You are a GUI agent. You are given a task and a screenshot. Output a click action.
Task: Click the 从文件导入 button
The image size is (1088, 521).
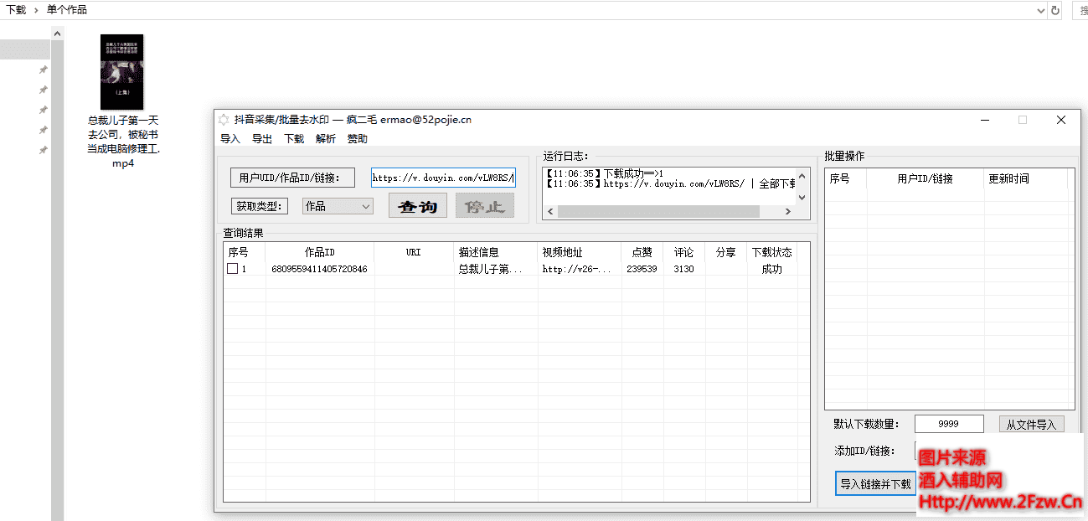click(1031, 425)
